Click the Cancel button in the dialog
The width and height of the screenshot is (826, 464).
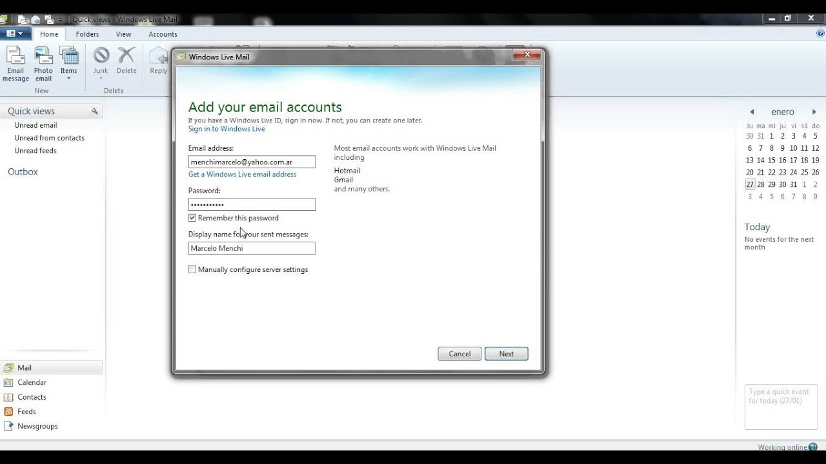pyautogui.click(x=459, y=354)
